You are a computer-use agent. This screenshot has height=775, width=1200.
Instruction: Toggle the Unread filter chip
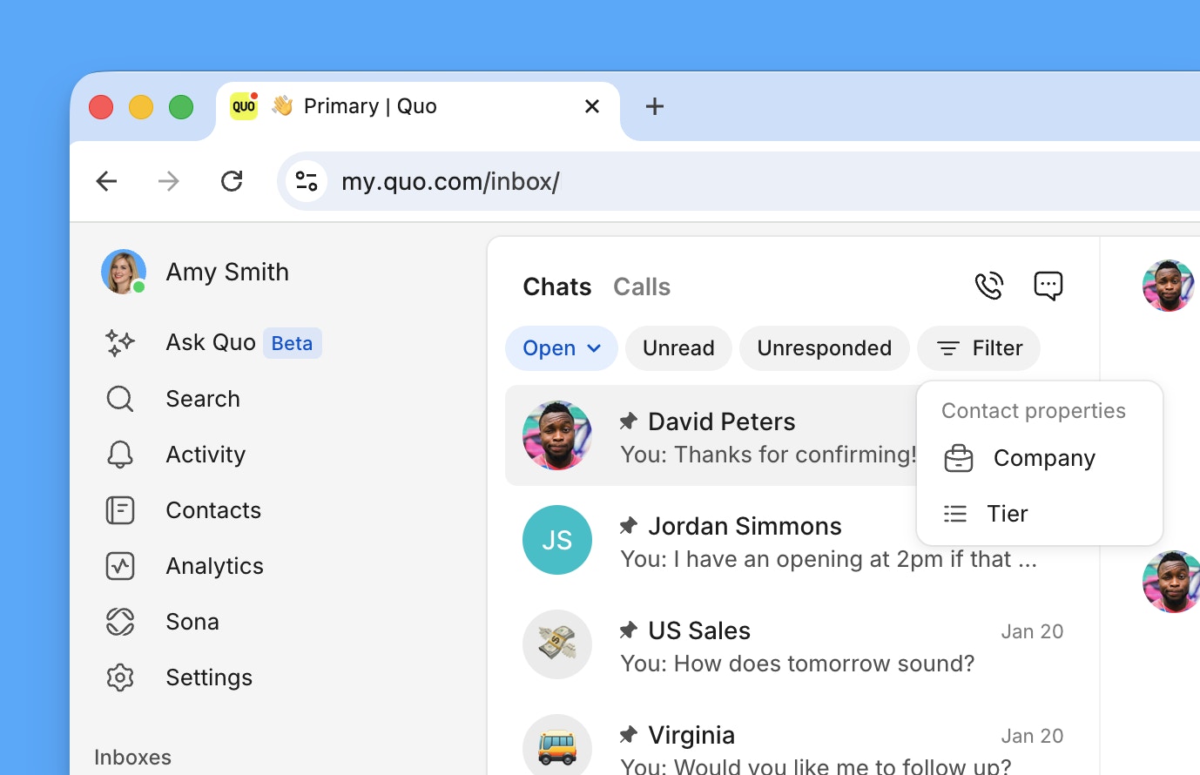click(678, 348)
